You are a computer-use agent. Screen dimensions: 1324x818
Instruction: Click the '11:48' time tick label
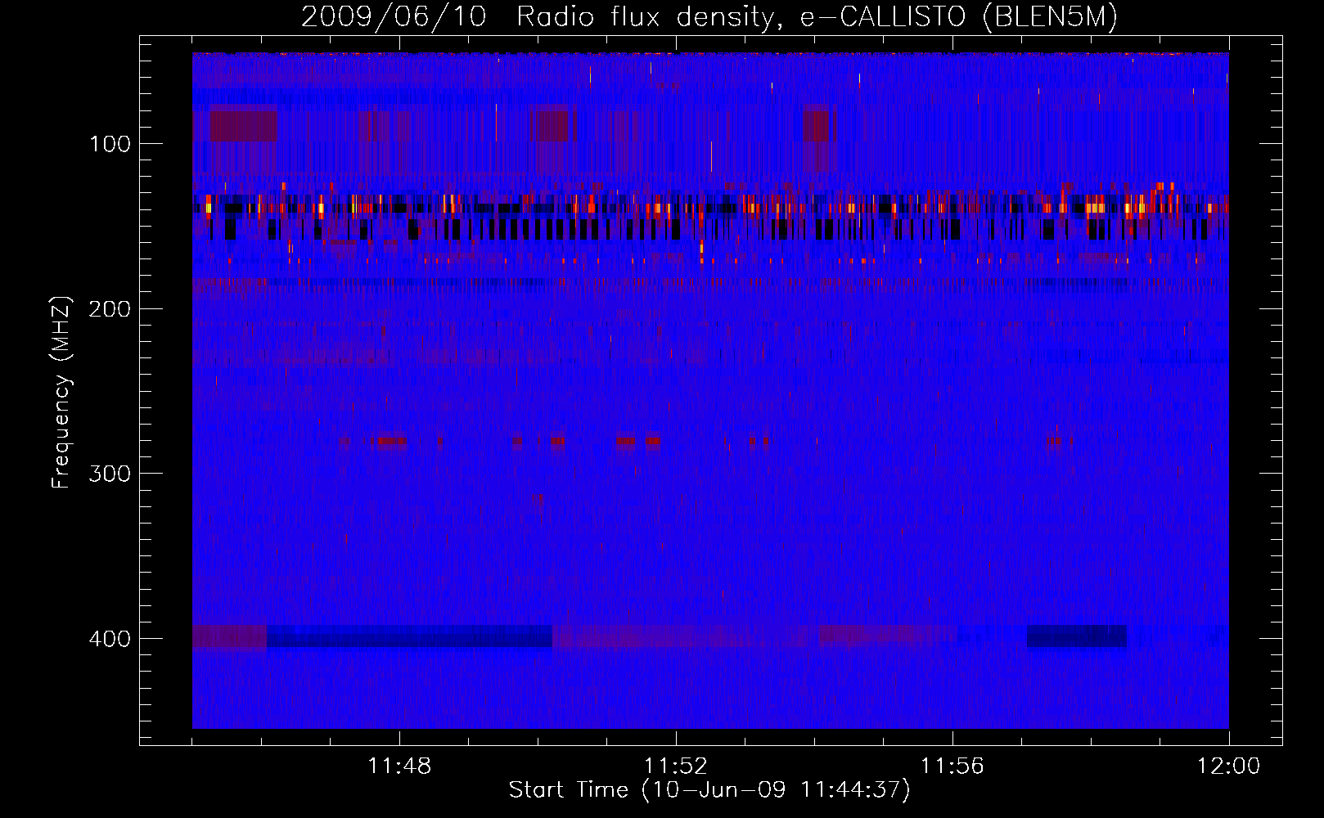(399, 766)
